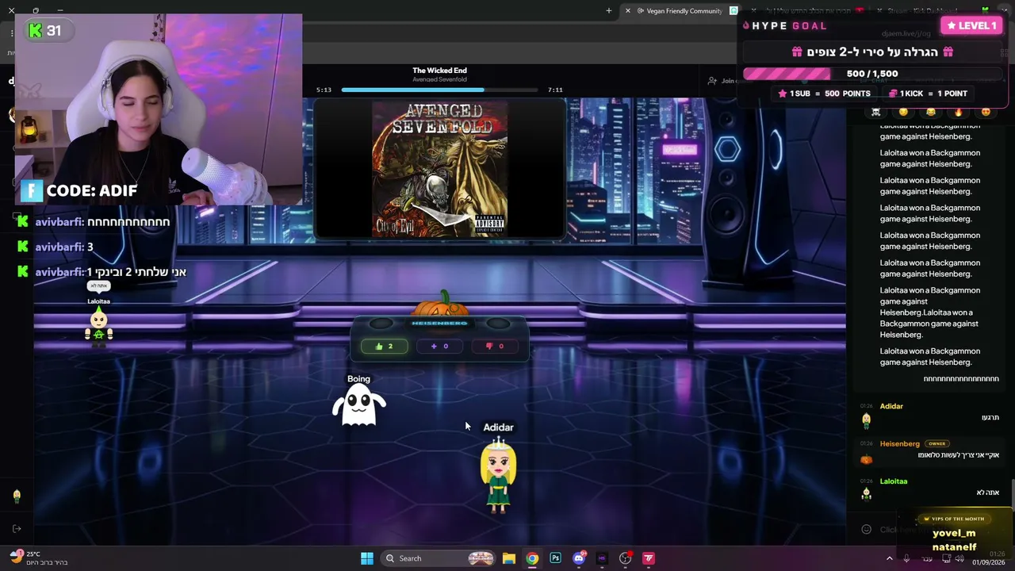Image resolution: width=1015 pixels, height=571 pixels.
Task: Click the last 'Laloitaa won a Backgammon game' message
Action: click(929, 357)
